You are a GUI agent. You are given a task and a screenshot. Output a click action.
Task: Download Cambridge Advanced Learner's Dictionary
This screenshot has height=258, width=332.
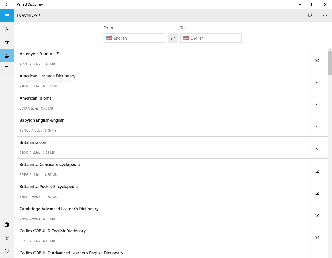click(x=317, y=214)
